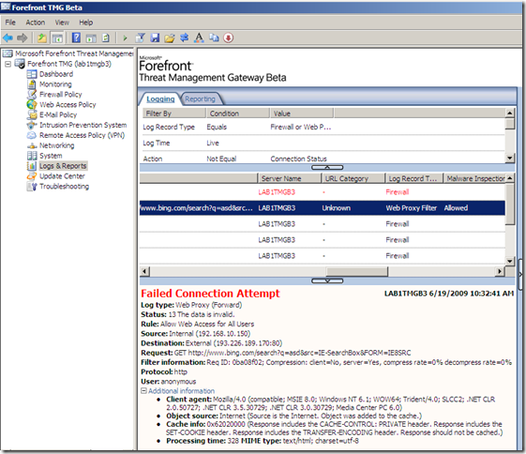The image size is (526, 454).
Task: Select the red LAB1TMGB3 Firewall log row
Action: pyautogui.click(x=322, y=192)
